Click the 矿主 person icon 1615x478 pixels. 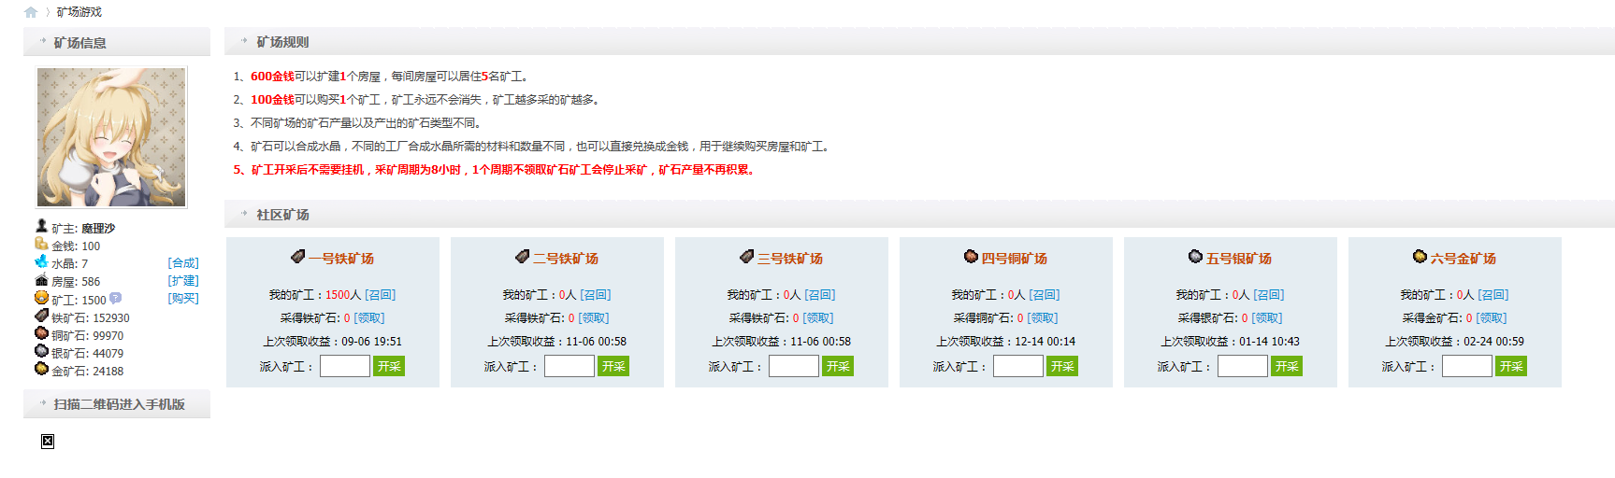coord(41,226)
